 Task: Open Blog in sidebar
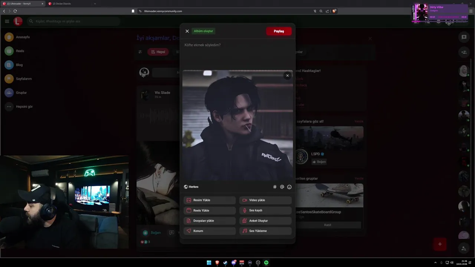pos(14,65)
